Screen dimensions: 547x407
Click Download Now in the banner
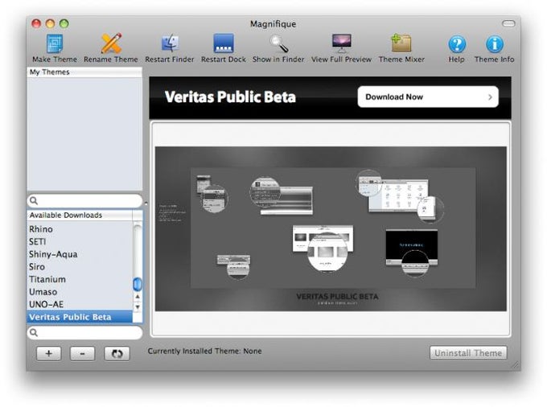[x=428, y=97]
